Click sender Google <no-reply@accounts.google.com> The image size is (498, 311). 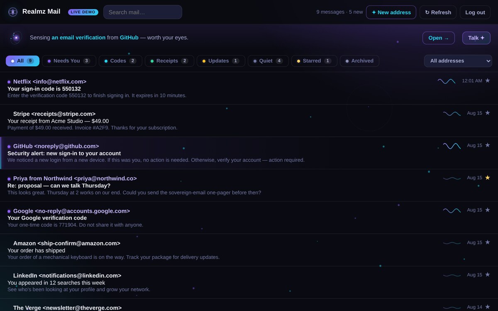[x=71, y=211]
